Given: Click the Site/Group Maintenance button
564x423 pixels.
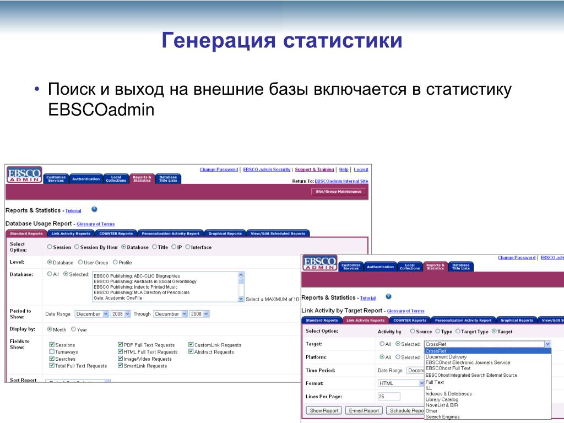Looking at the screenshot, I should [x=339, y=191].
